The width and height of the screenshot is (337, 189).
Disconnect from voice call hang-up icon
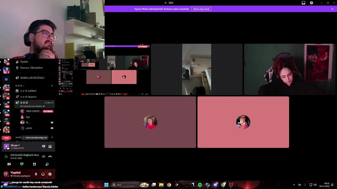click(x=50, y=156)
